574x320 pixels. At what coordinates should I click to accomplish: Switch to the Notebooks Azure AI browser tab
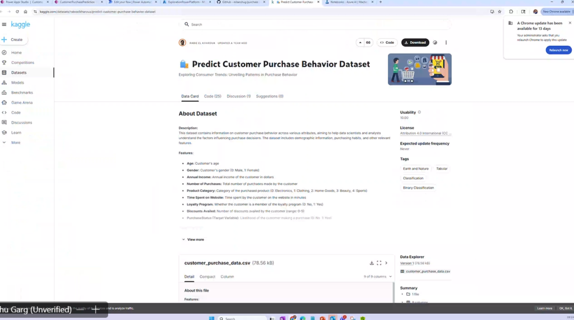(x=349, y=2)
